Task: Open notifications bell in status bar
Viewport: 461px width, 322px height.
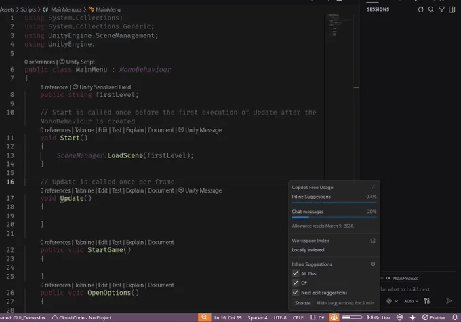Action: tap(455, 317)
